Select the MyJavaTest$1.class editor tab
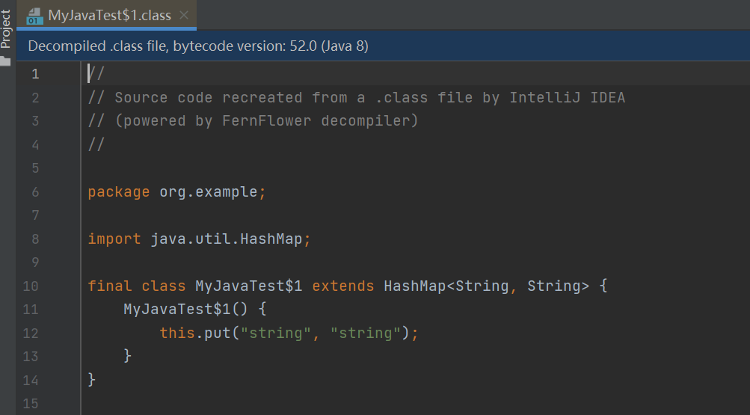This screenshot has height=415, width=750. (x=106, y=15)
